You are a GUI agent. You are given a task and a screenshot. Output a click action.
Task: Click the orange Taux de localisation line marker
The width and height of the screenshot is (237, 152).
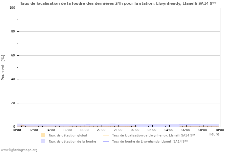106,135
